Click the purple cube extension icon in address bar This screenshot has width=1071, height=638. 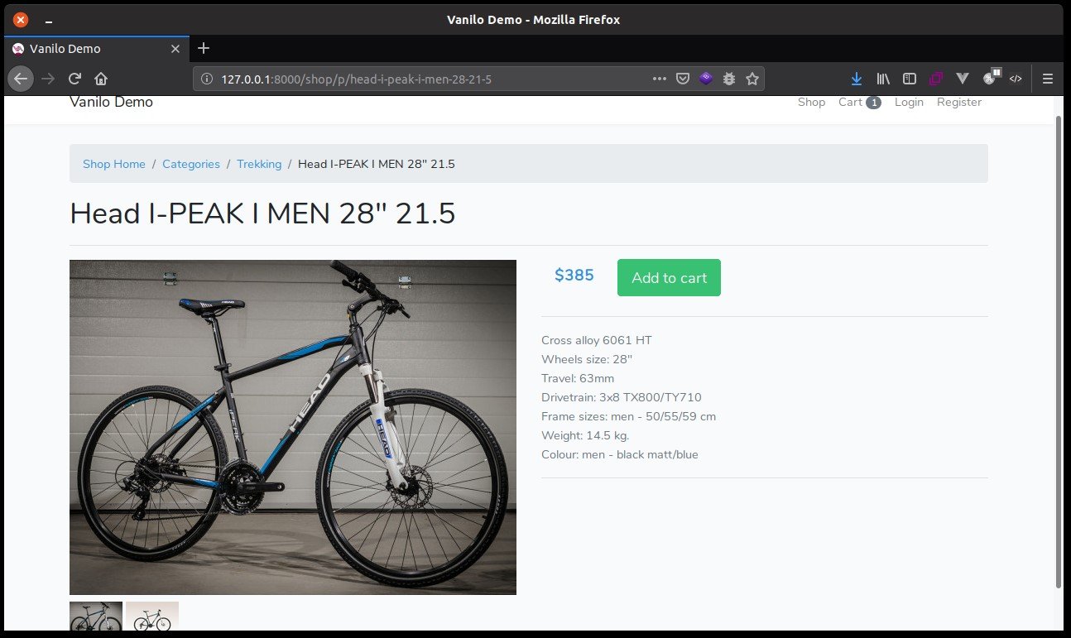(x=705, y=79)
